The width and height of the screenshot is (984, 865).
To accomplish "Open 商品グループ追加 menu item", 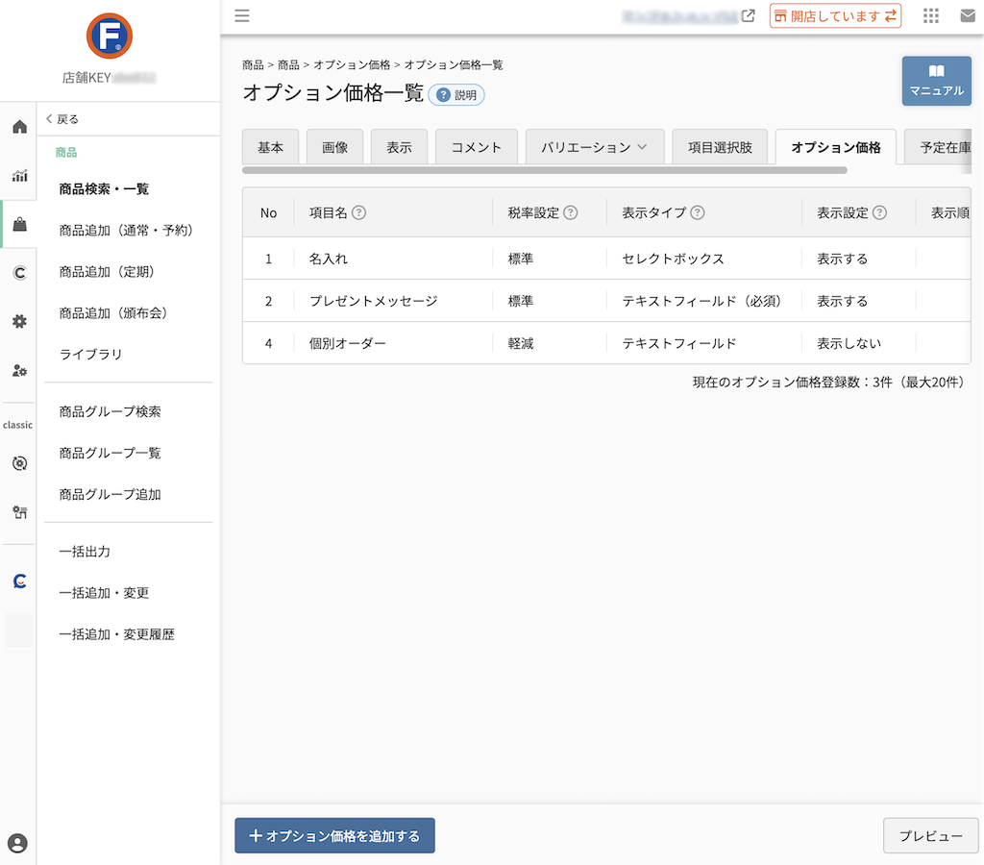I will (110, 495).
